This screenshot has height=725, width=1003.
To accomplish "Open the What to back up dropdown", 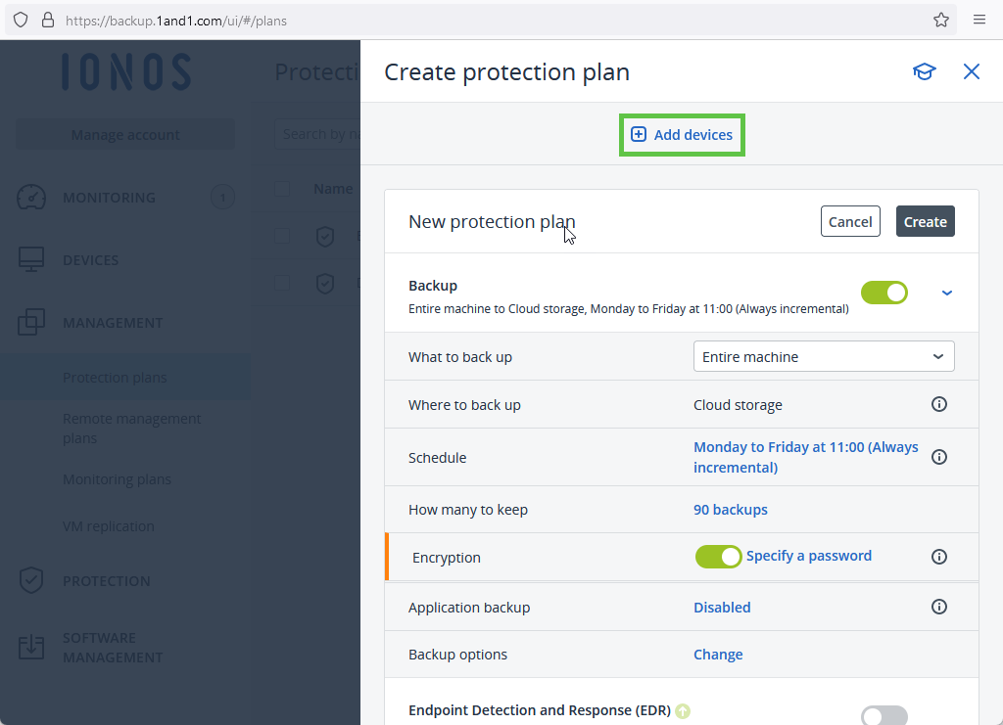I will click(823, 357).
